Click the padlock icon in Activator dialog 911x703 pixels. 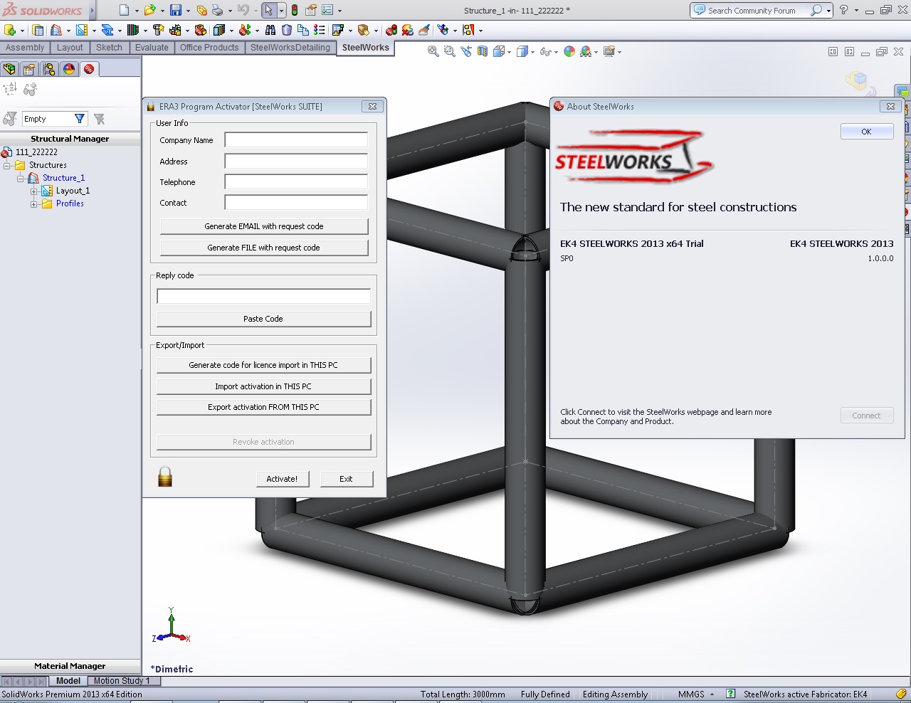tap(165, 476)
